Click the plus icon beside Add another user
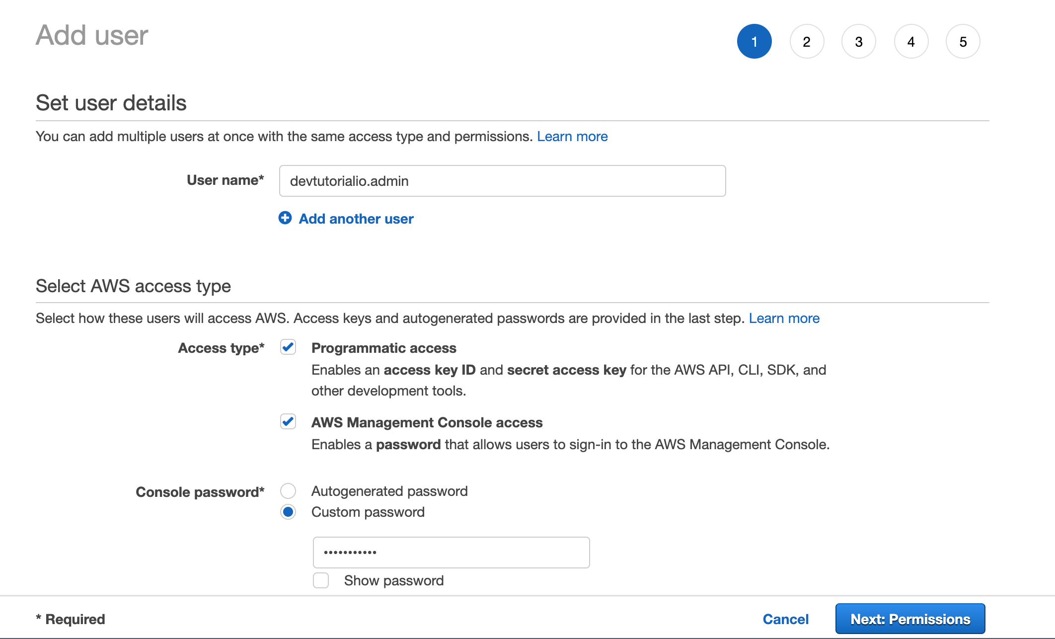 pos(286,219)
